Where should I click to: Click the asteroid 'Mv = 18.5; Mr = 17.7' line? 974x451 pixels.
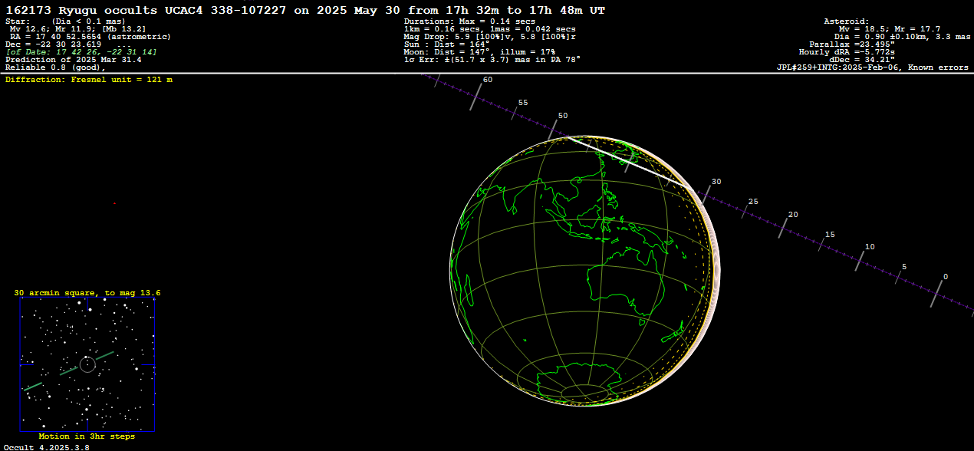890,29
